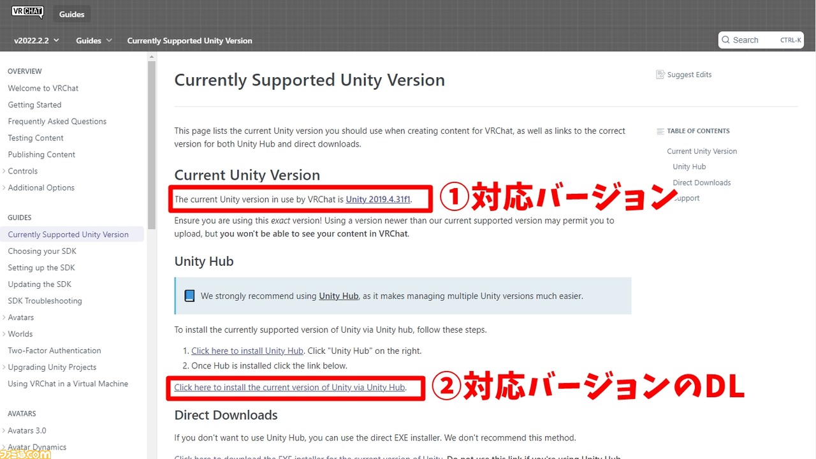Click the 'Unity Hub' section heading

point(204,261)
